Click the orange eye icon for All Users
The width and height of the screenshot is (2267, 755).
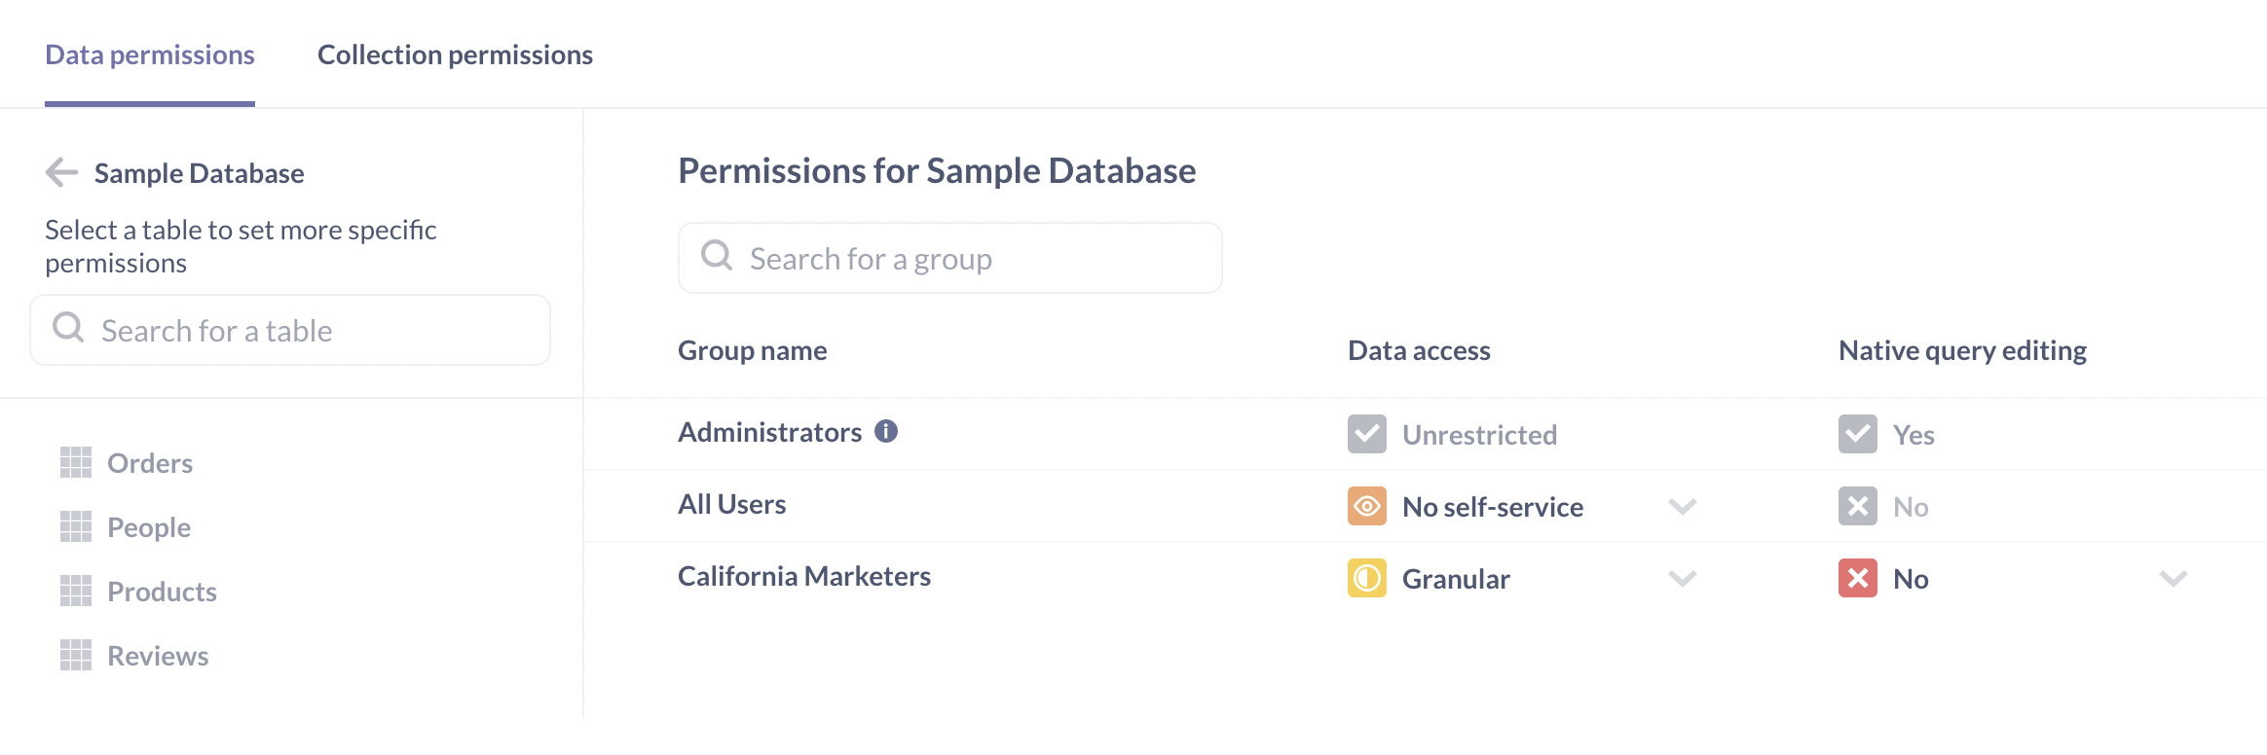tap(1367, 506)
